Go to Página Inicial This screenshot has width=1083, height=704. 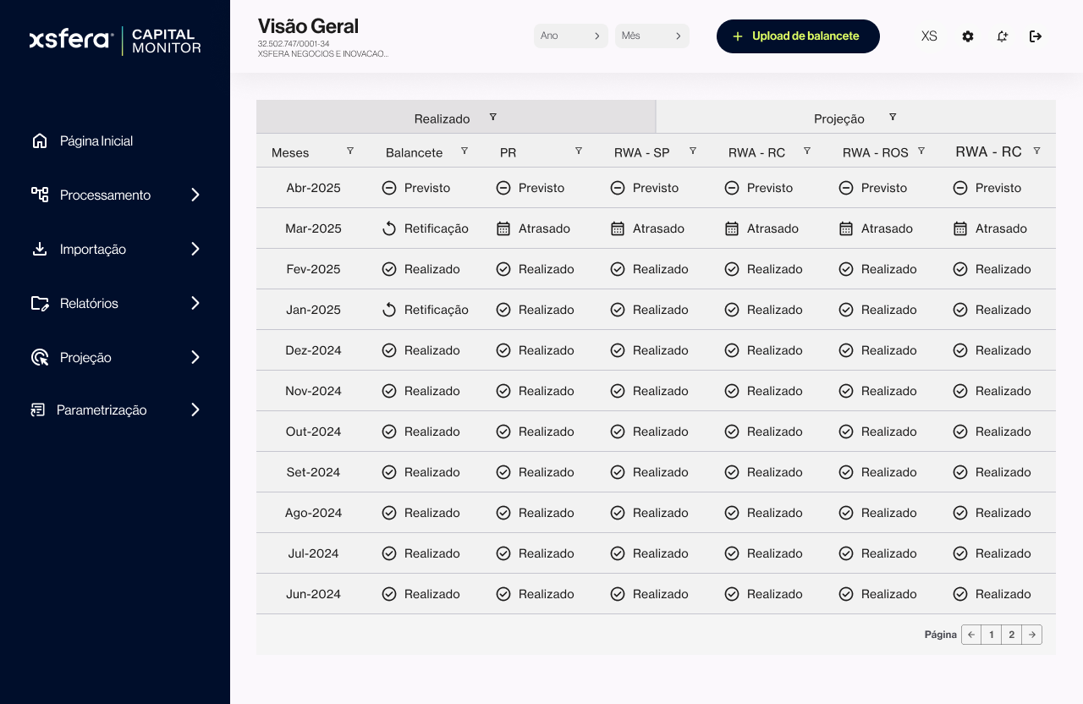point(96,140)
